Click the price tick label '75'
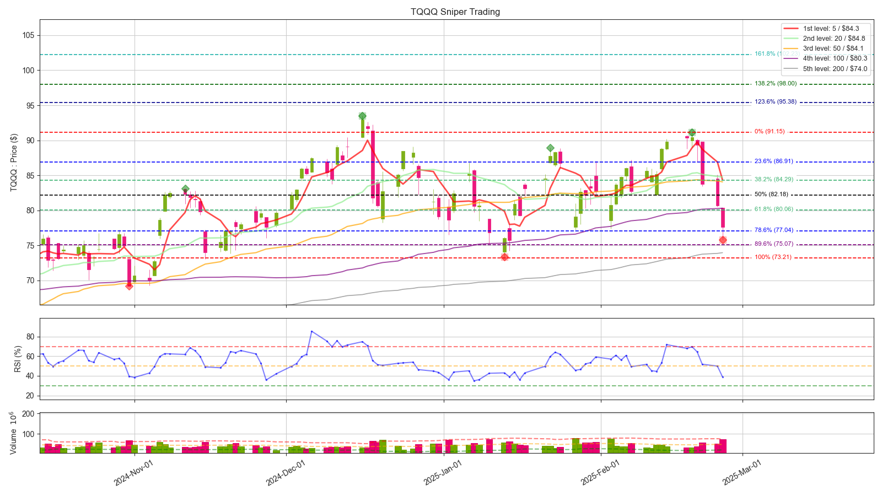Screen dimensions: 882x496 30,246
